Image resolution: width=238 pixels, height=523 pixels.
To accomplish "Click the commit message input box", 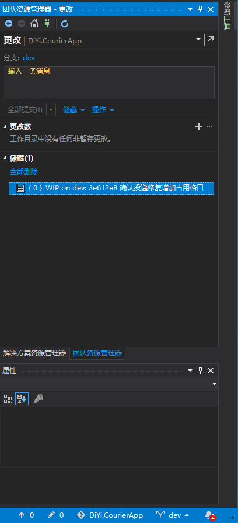I will click(x=109, y=82).
